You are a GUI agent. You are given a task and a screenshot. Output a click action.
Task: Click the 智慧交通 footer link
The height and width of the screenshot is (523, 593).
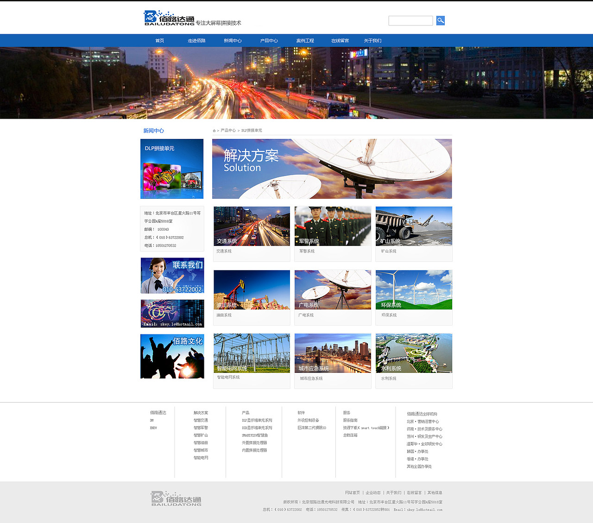pyautogui.click(x=201, y=420)
